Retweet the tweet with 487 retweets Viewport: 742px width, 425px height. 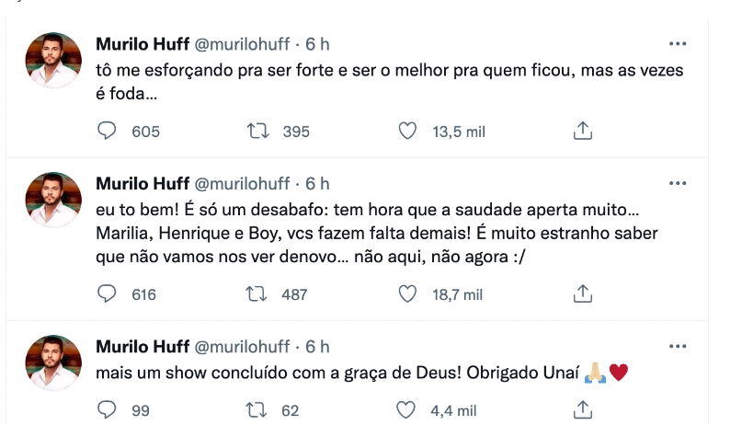(x=259, y=294)
